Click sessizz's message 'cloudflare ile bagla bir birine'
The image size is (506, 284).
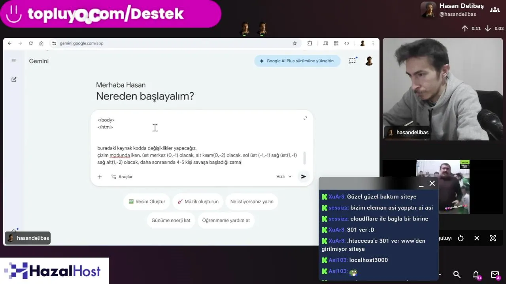[x=389, y=219]
